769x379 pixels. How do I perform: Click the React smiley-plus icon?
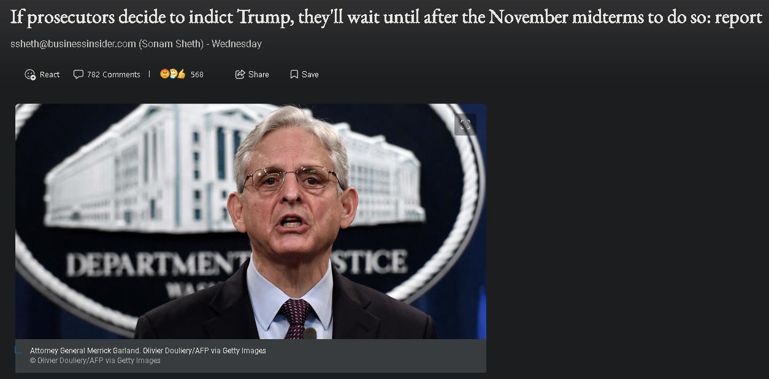click(x=30, y=74)
